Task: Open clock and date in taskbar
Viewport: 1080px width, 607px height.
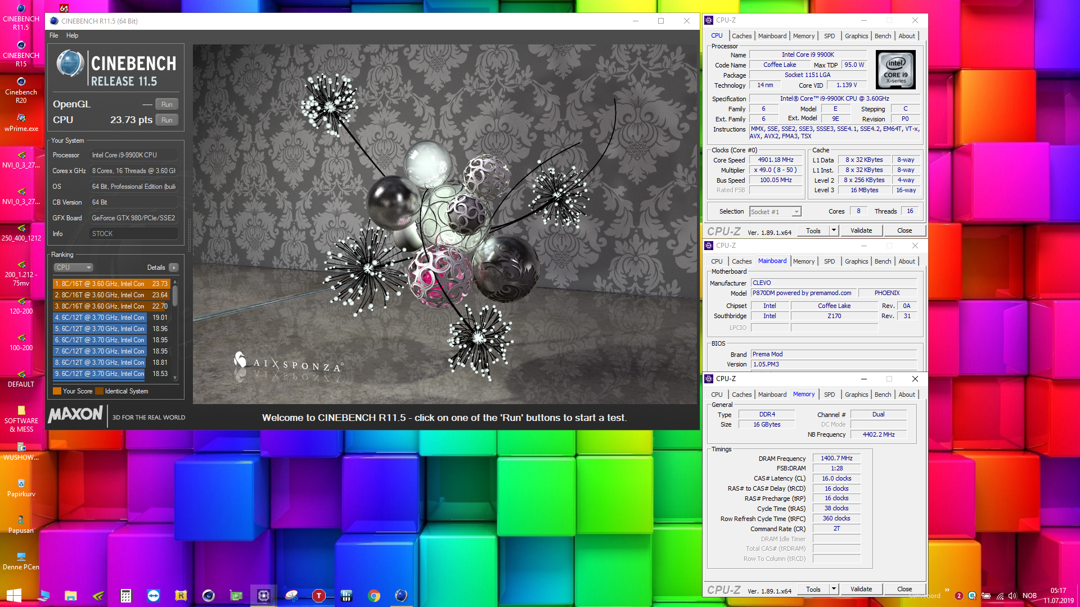Action: pos(1058,596)
